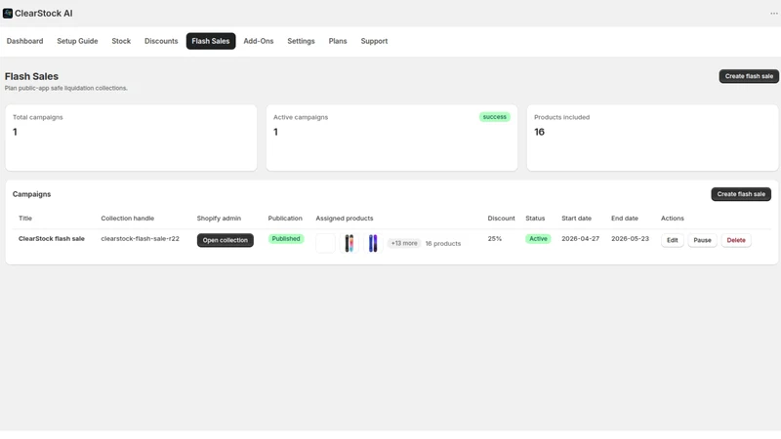The height and width of the screenshot is (439, 781).
Task: View the Plans tab
Action: point(338,41)
